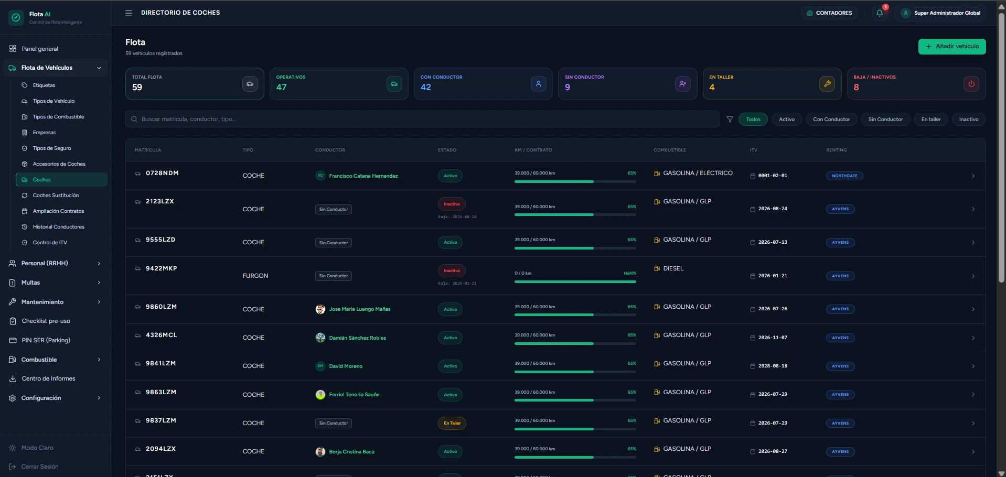Click the avatar of Jose Maria Luengo Mañas
The image size is (1006, 477).
point(320,309)
